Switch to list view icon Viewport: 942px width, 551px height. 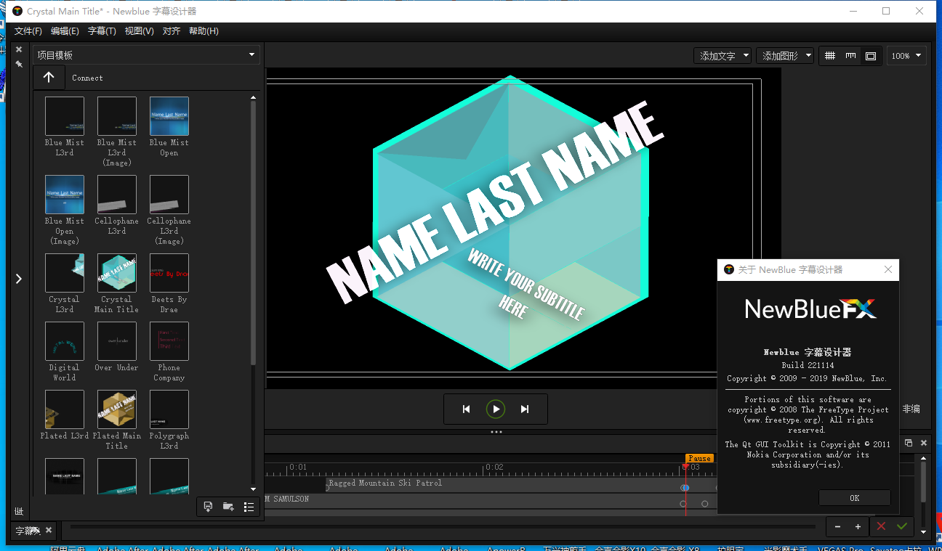click(x=249, y=507)
